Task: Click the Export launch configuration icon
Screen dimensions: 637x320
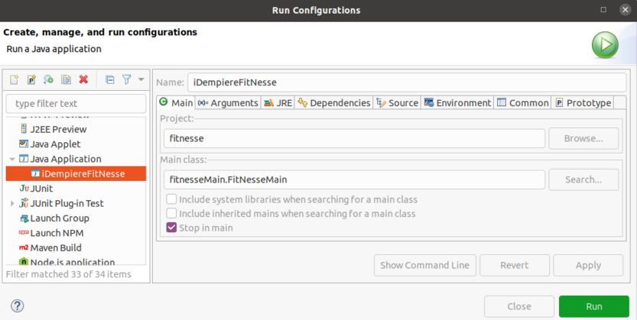Action: 49,79
